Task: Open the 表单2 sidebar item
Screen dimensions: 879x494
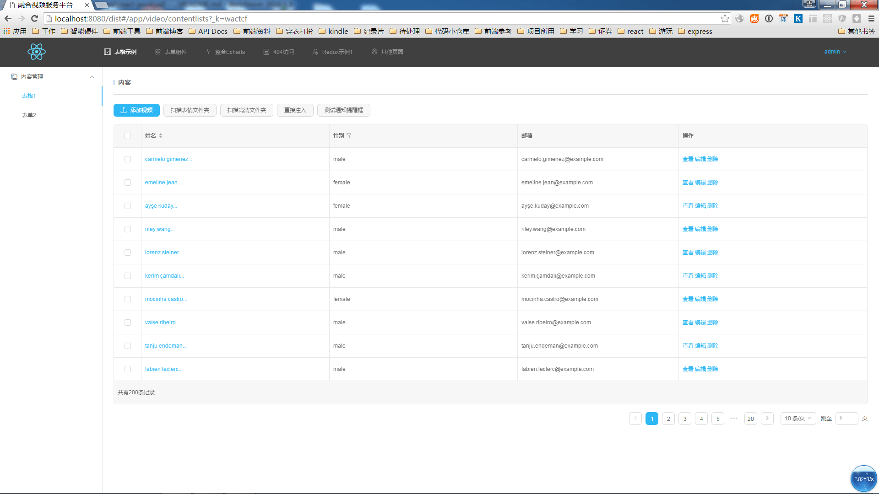Action: point(29,115)
